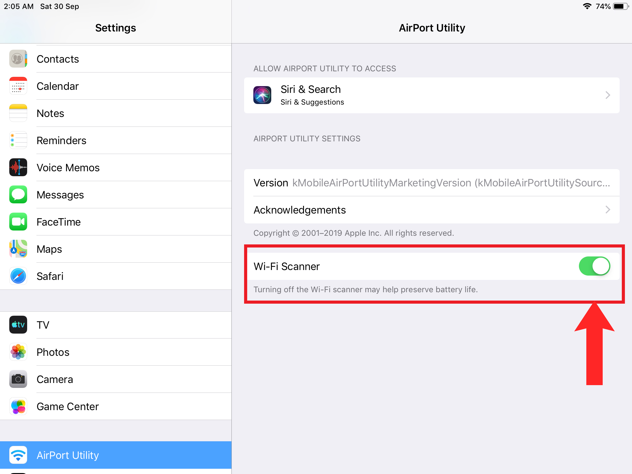The image size is (632, 474).
Task: Tap the Siri icon in access list
Action: pyautogui.click(x=262, y=95)
